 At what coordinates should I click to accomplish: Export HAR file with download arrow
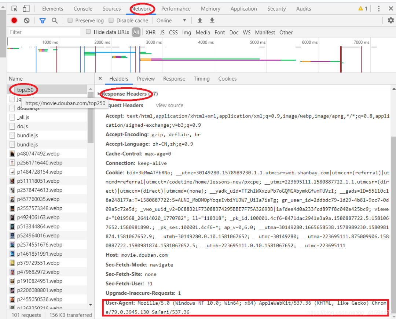(x=212, y=21)
